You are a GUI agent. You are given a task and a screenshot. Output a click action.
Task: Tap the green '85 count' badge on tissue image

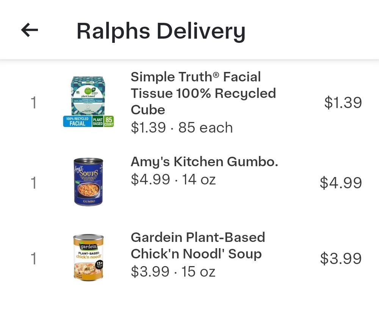(109, 121)
